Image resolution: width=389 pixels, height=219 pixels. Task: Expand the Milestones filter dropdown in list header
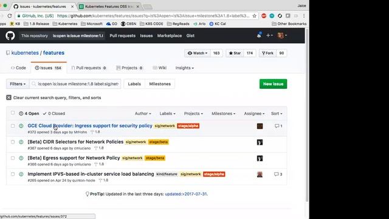[x=224, y=114]
